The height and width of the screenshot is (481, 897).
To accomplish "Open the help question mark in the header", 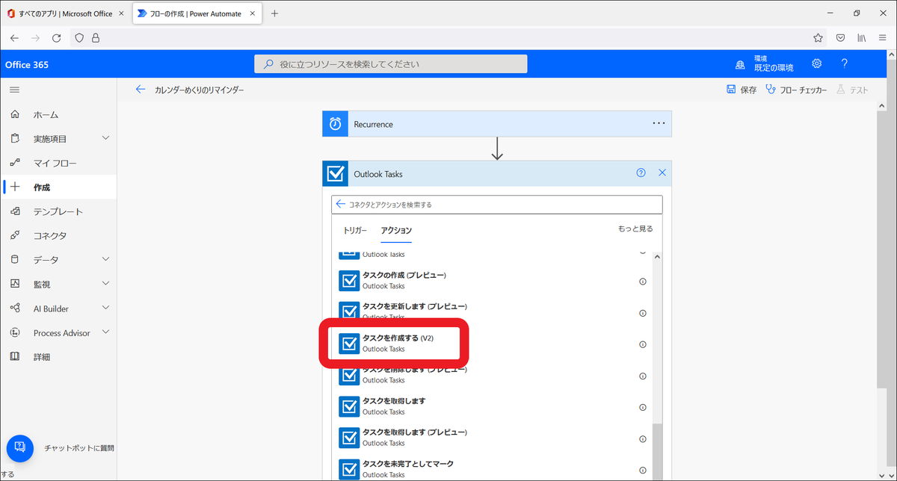I will [x=844, y=63].
